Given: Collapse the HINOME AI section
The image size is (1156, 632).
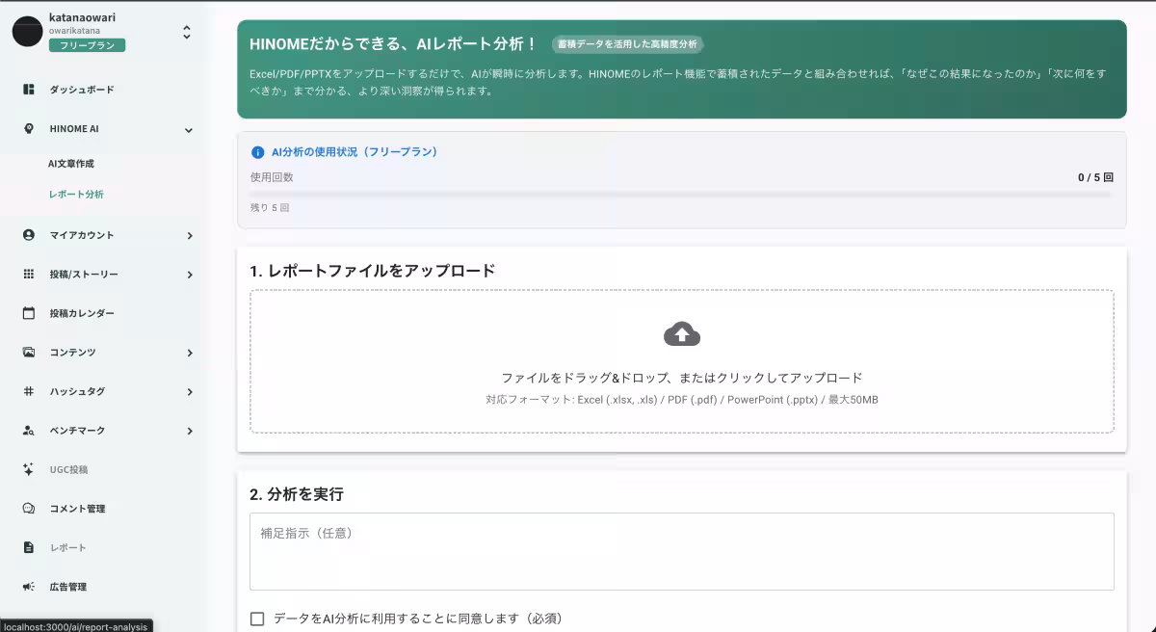Looking at the screenshot, I should [x=189, y=128].
